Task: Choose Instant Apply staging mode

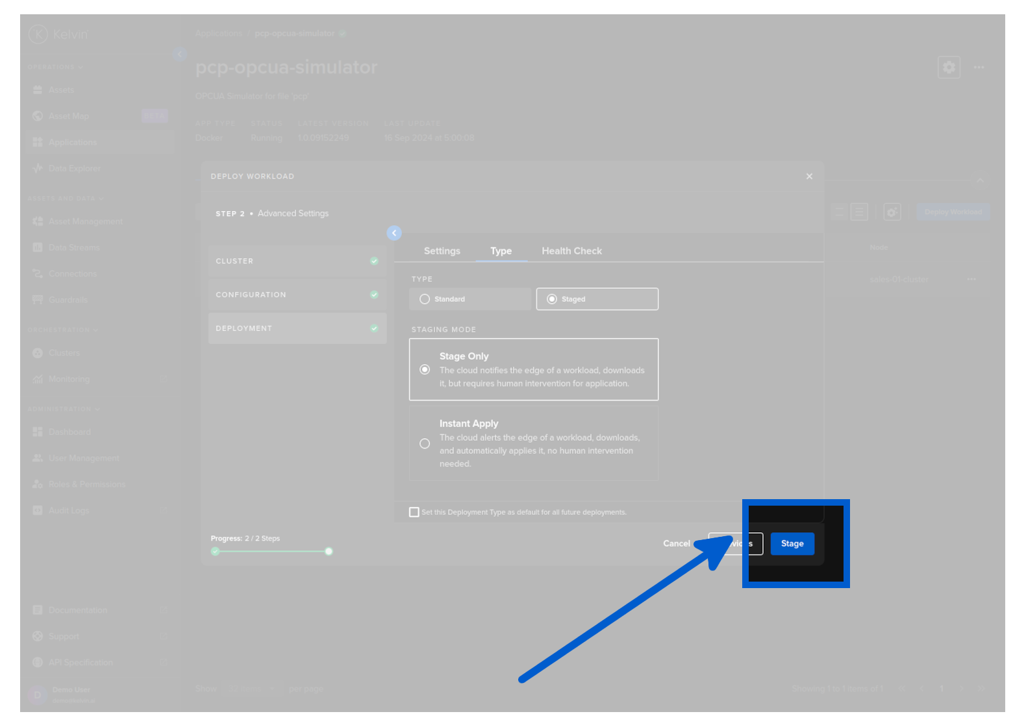Action: [425, 444]
